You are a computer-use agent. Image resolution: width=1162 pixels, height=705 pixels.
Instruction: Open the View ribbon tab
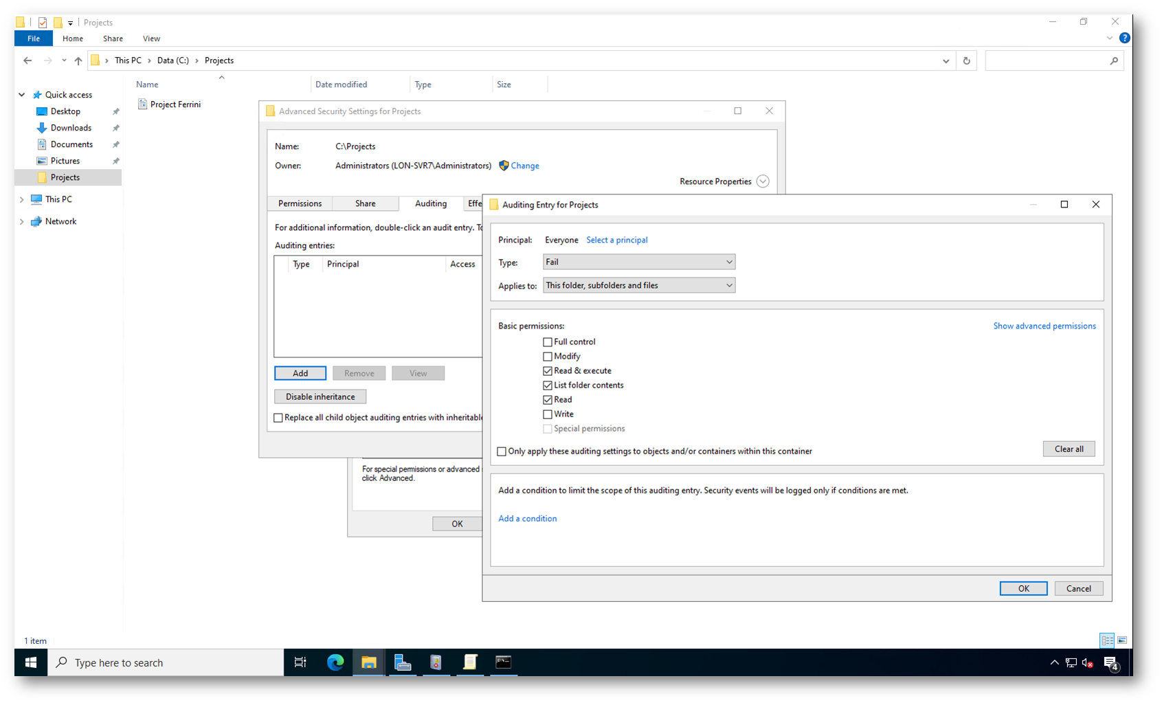tap(151, 38)
